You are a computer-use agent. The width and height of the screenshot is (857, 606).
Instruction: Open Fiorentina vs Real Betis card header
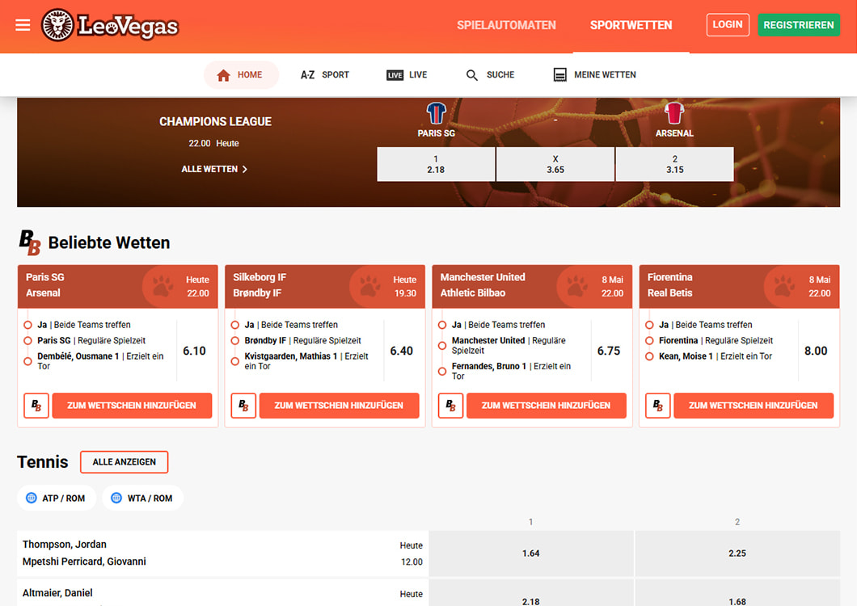point(739,286)
